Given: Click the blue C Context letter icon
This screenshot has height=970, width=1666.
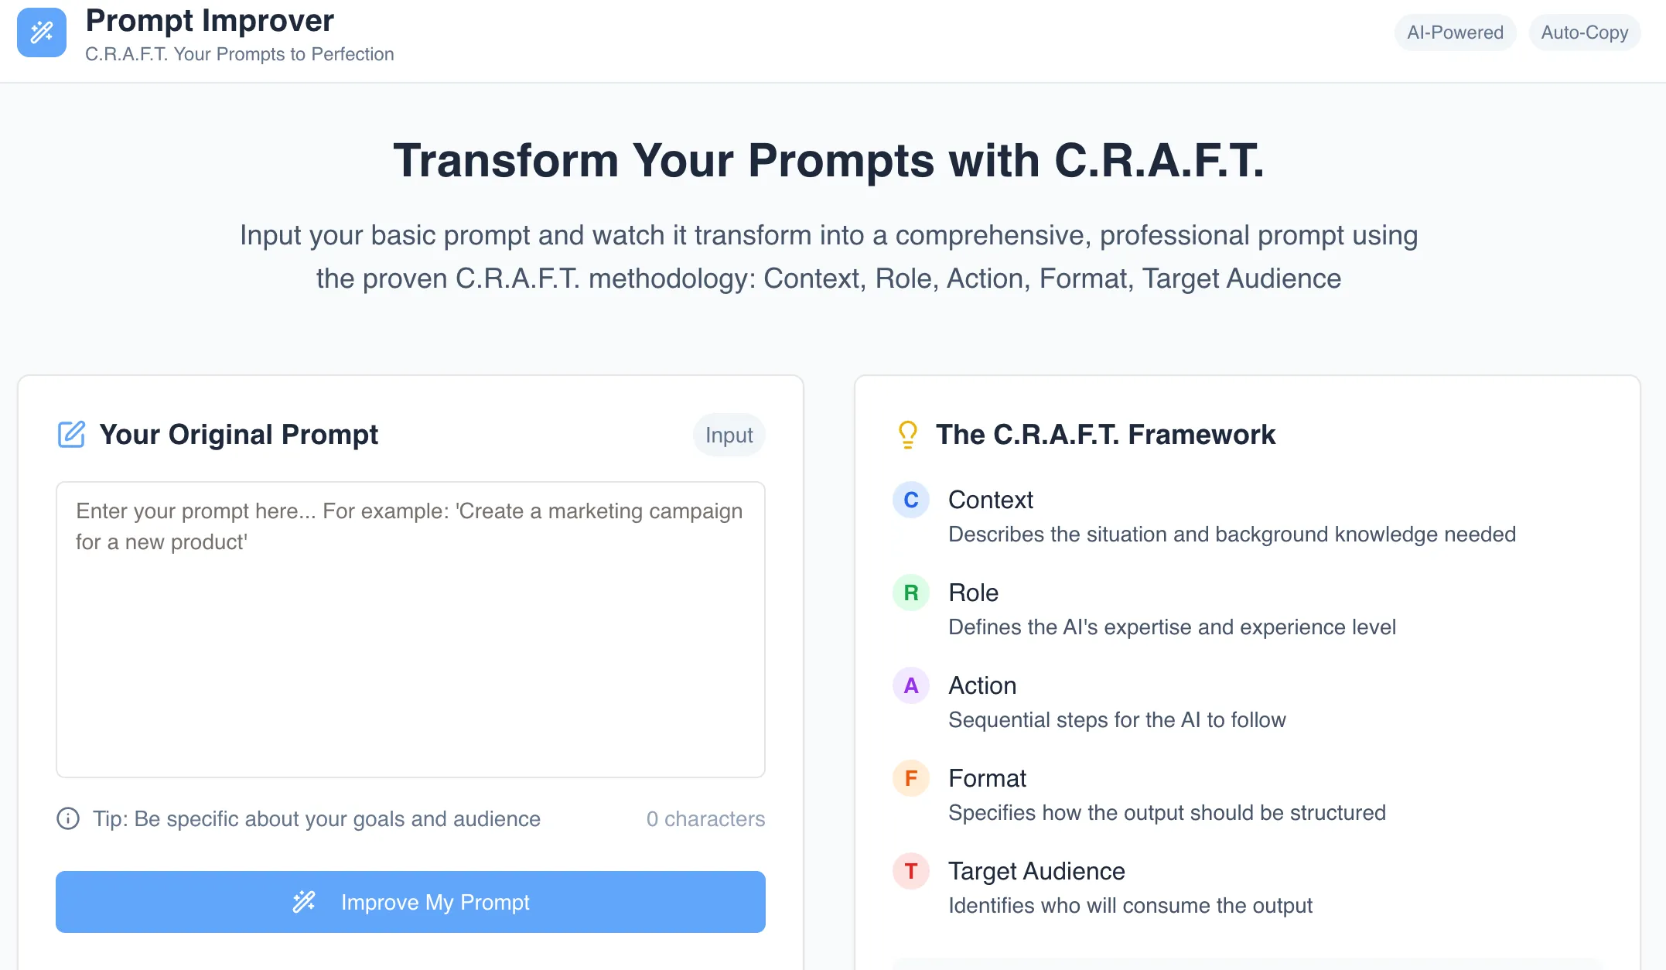Looking at the screenshot, I should [911, 500].
